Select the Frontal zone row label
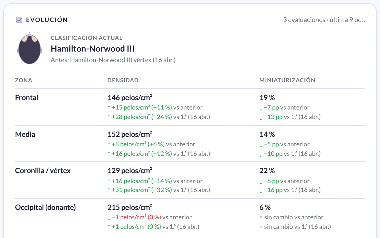This screenshot has width=380, height=238. [x=27, y=98]
